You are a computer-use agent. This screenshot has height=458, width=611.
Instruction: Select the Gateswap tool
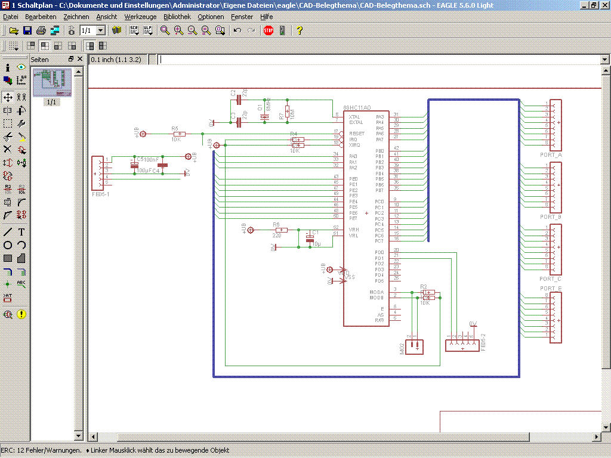(x=21, y=163)
